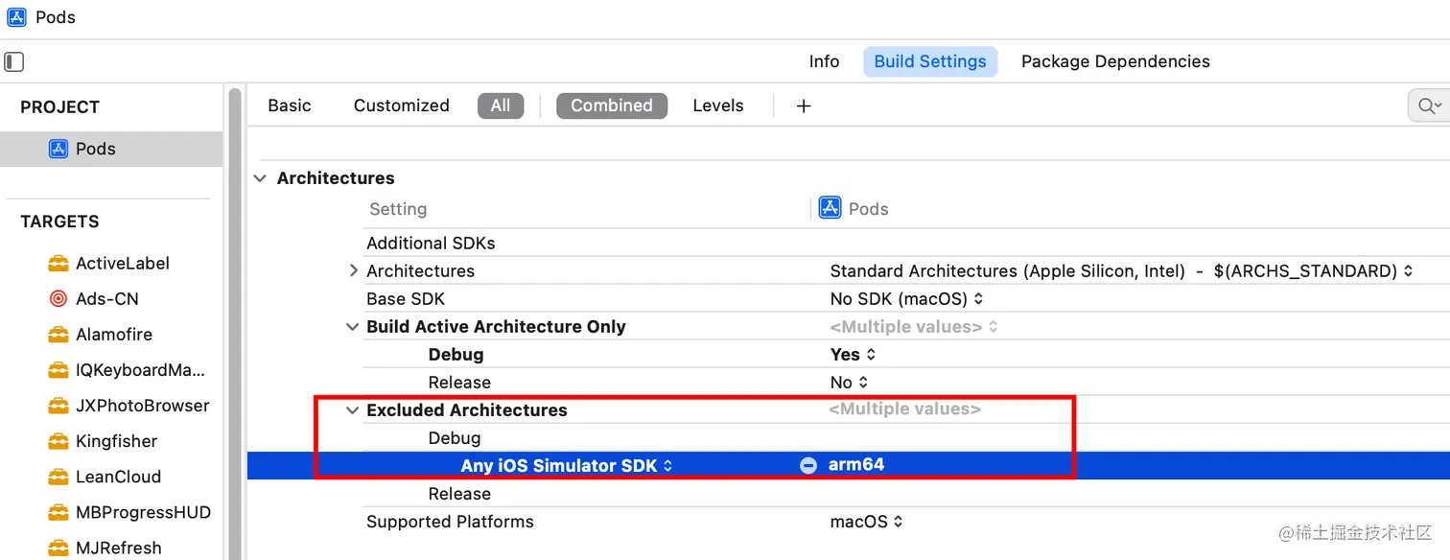Collapse the Architectures section
Image resolution: width=1450 pixels, height=560 pixels.
pyautogui.click(x=260, y=178)
